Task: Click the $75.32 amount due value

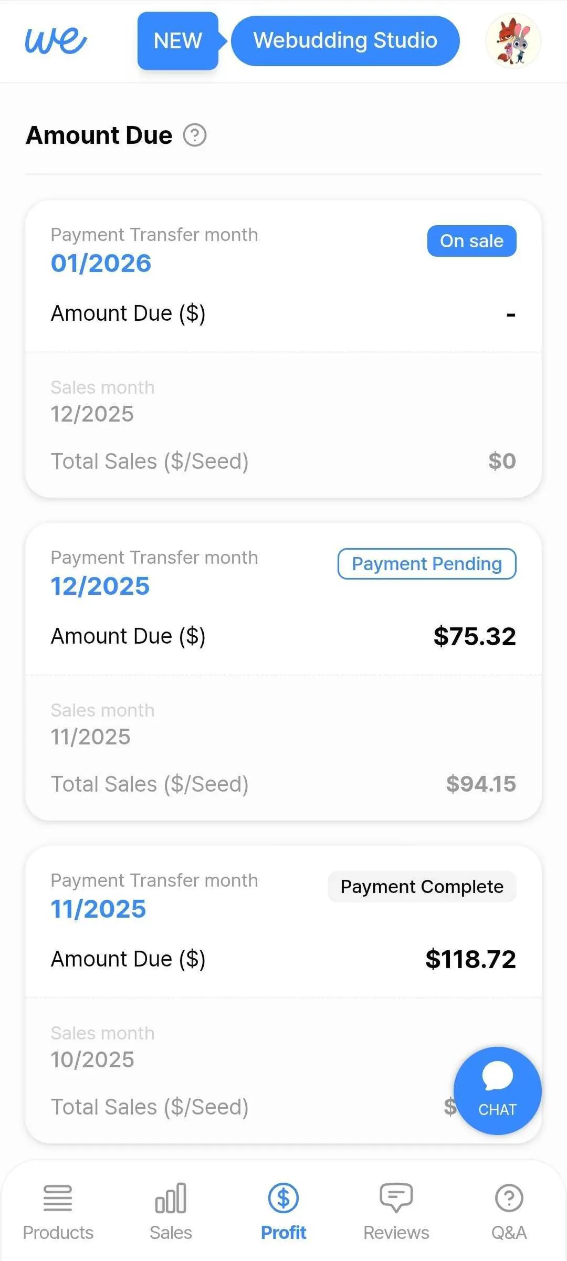Action: point(475,636)
